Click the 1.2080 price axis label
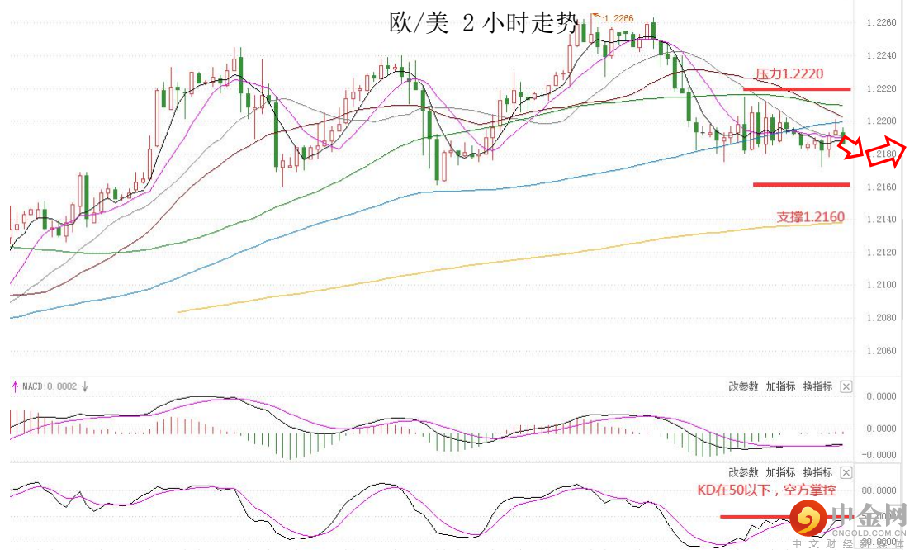 click(882, 318)
